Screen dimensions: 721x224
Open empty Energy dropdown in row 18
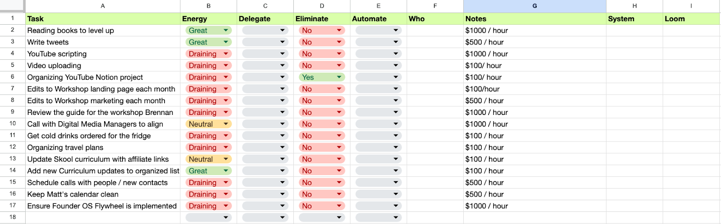tap(208, 218)
